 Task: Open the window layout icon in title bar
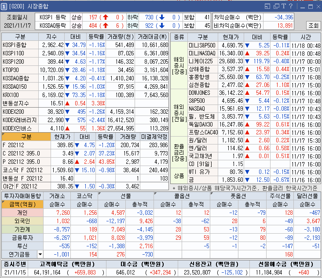tap(267, 6)
